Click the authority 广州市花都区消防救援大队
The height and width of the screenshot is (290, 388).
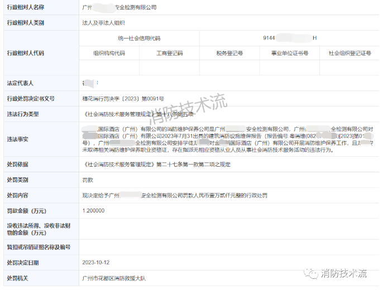point(116,277)
